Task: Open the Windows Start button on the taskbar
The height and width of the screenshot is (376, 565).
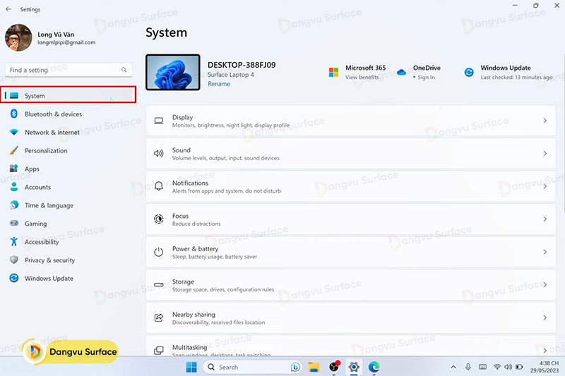Action: (x=191, y=367)
